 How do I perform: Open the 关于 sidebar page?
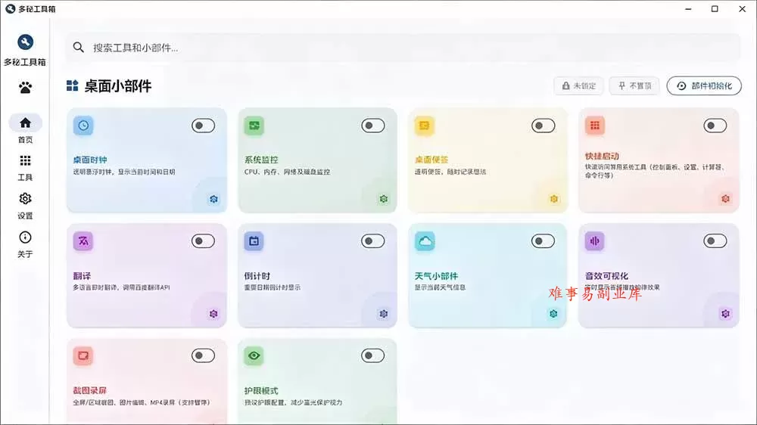25,244
